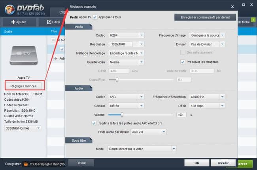Viewport: 257px width, 170px height.
Task: Click the Annuler button
Action: tap(223, 163)
